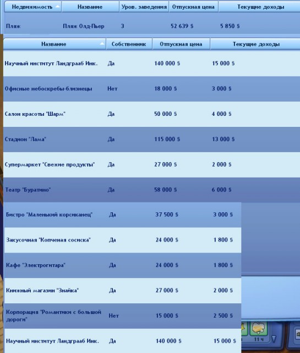Viewport: 300px width, 353px height.
Task: Select the Кафе "Электрогитара" row
Action: click(123, 265)
